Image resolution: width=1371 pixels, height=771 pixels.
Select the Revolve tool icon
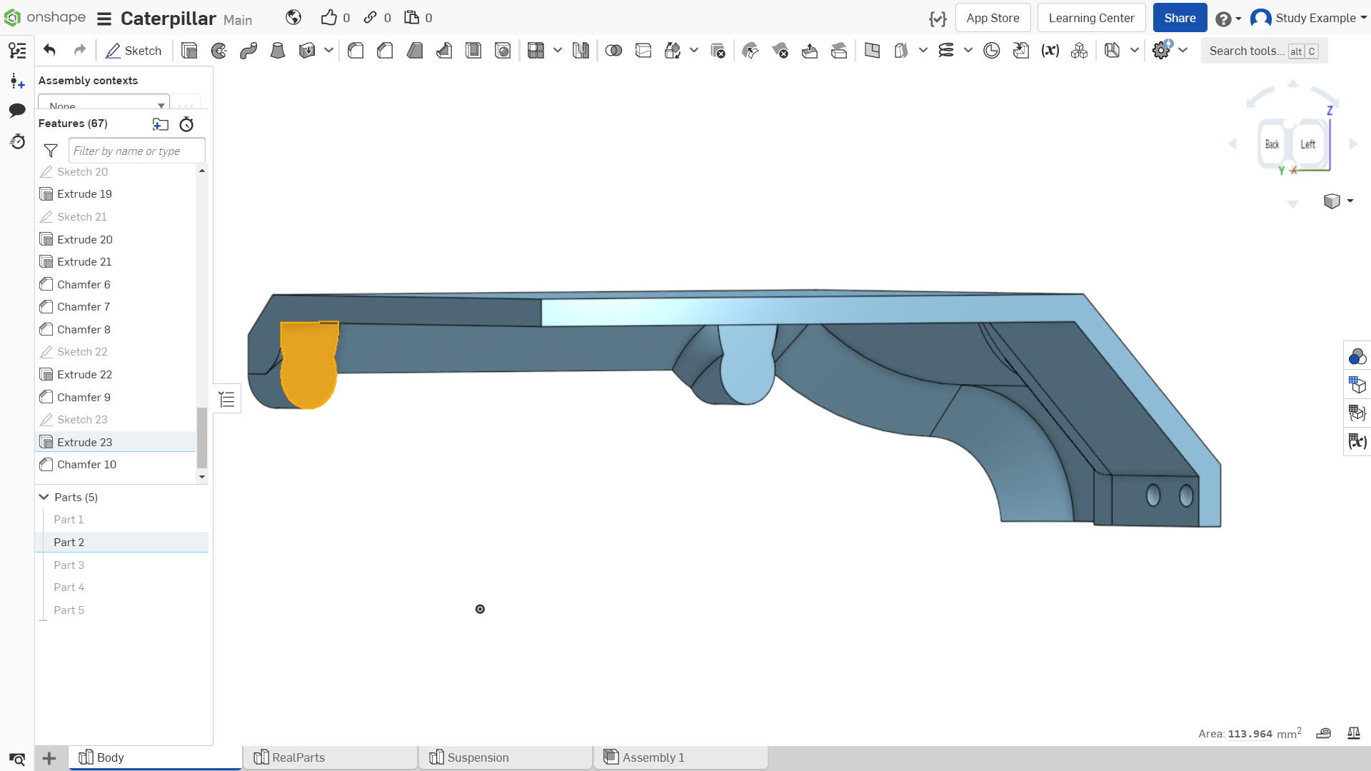pyautogui.click(x=219, y=51)
